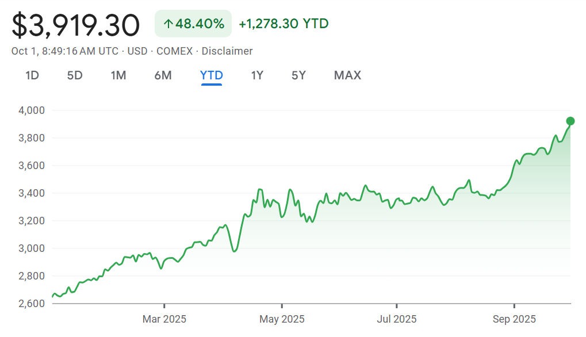Click the $3,919.30 price value
This screenshot has width=586, height=337.
pyautogui.click(x=76, y=25)
